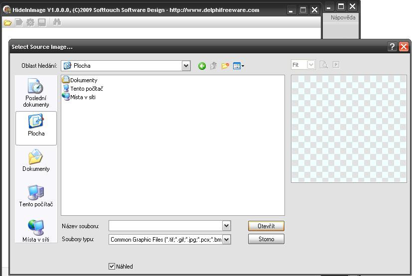The height and width of the screenshot is (276, 412).
Task: Click the Otevřít button
Action: 266,226
